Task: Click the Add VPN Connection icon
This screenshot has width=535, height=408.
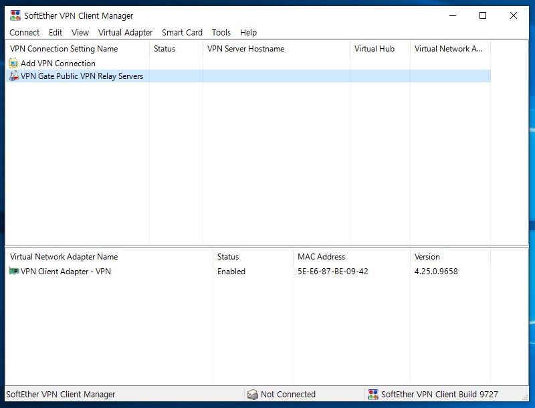Action: (13, 63)
